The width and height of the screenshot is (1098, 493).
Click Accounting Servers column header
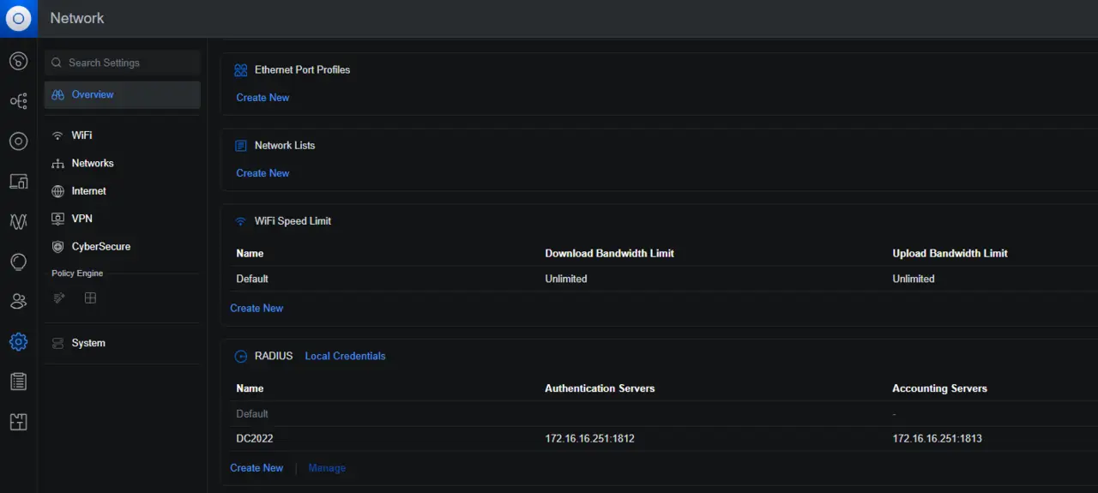coord(939,388)
